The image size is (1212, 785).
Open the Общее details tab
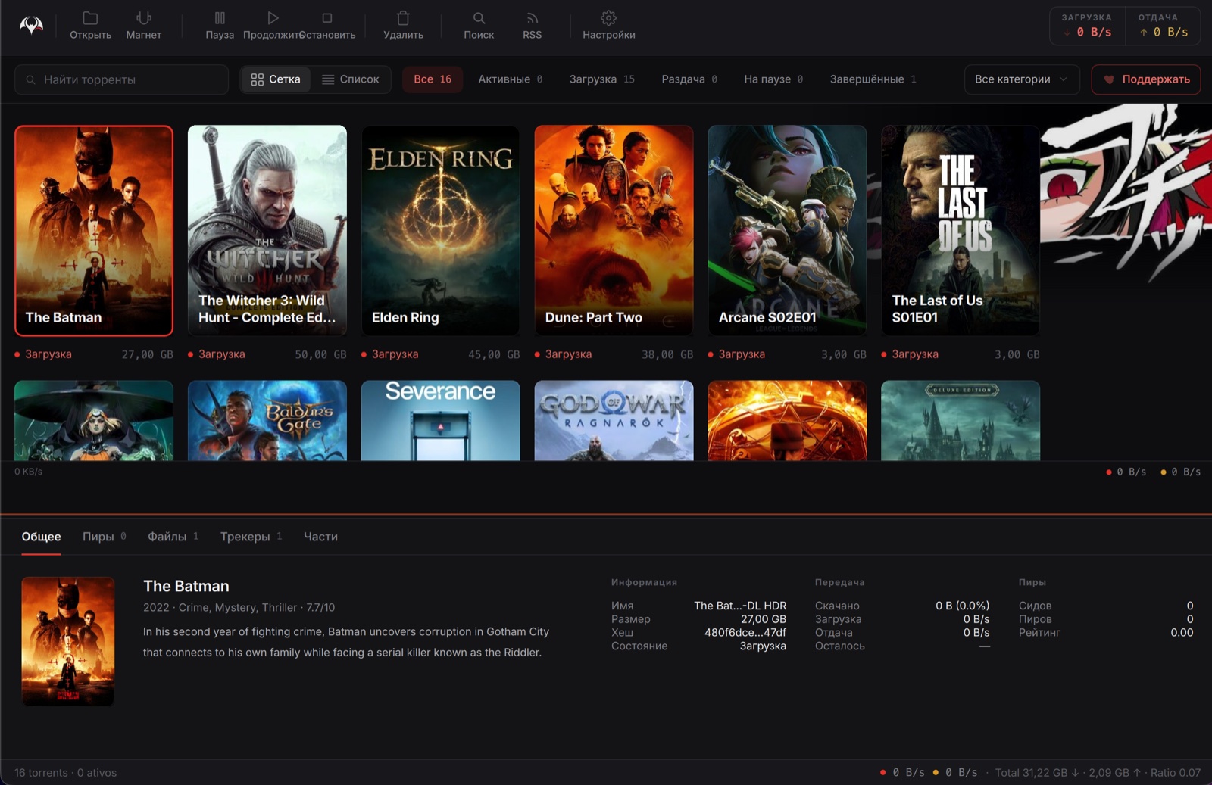coord(41,537)
